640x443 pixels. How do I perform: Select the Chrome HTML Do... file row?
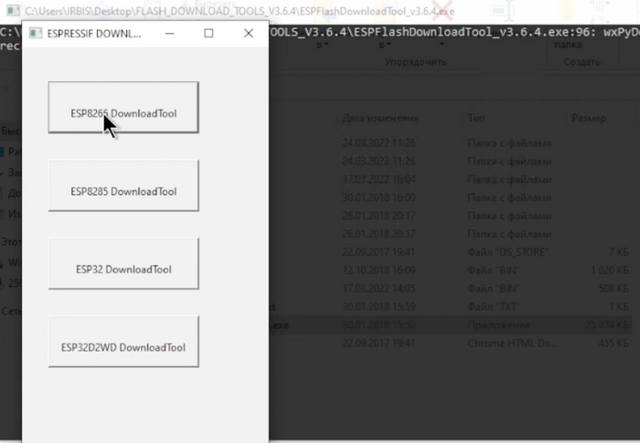tap(451, 343)
